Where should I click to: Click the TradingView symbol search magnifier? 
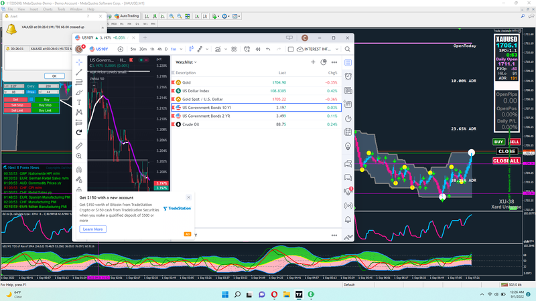347,49
